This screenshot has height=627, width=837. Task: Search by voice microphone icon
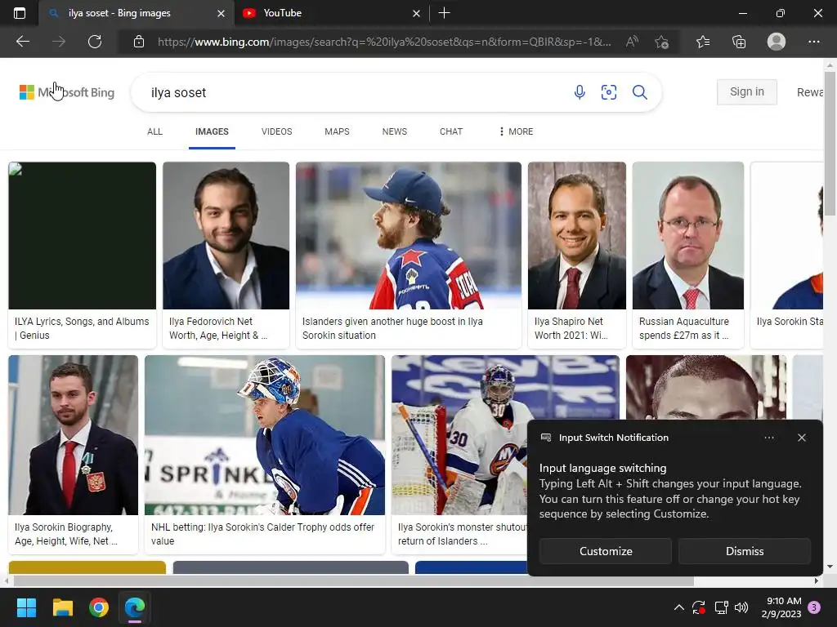point(580,92)
